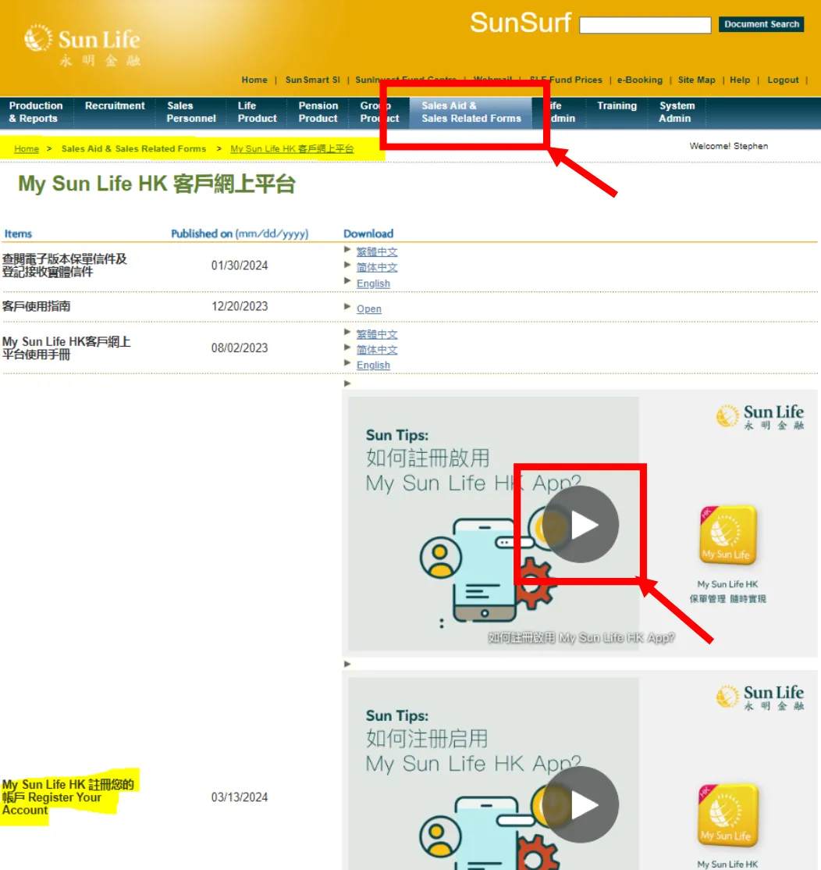Open the Sales Personnel menu
This screenshot has width=821, height=870.
[x=191, y=112]
